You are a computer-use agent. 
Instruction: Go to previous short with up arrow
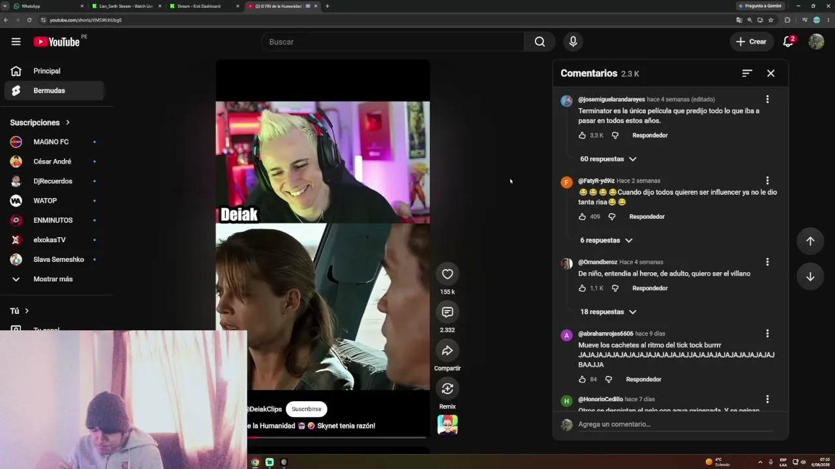coord(810,241)
